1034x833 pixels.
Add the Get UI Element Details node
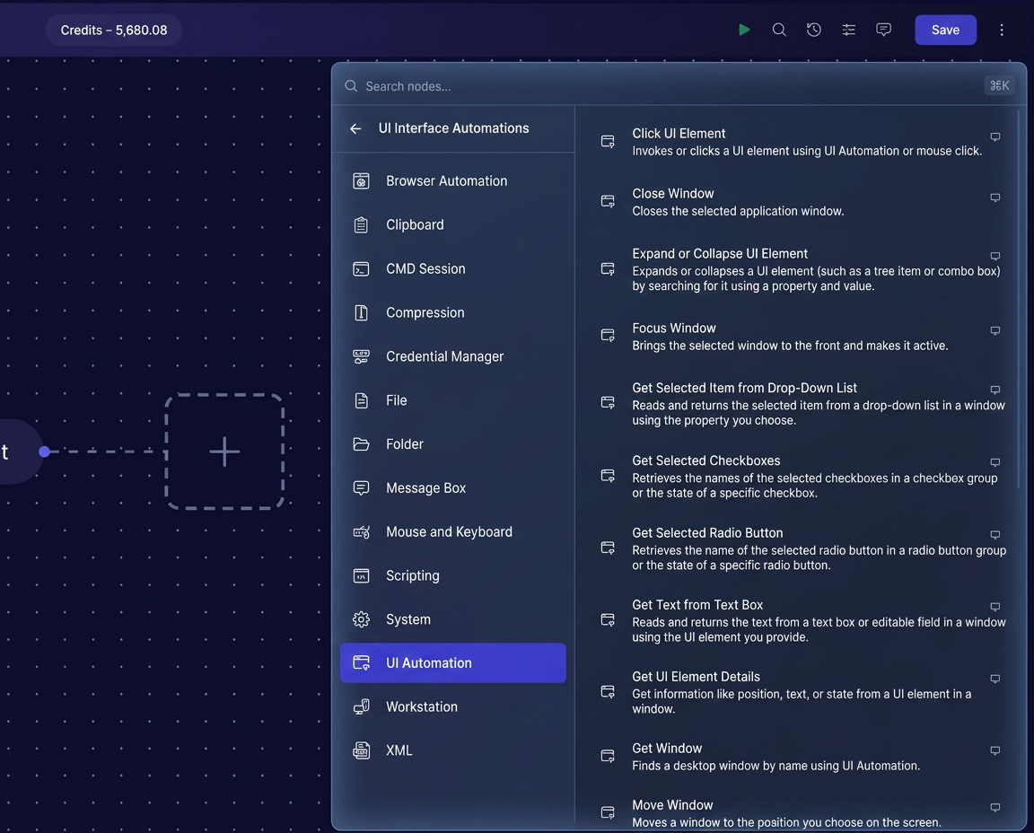[800, 692]
